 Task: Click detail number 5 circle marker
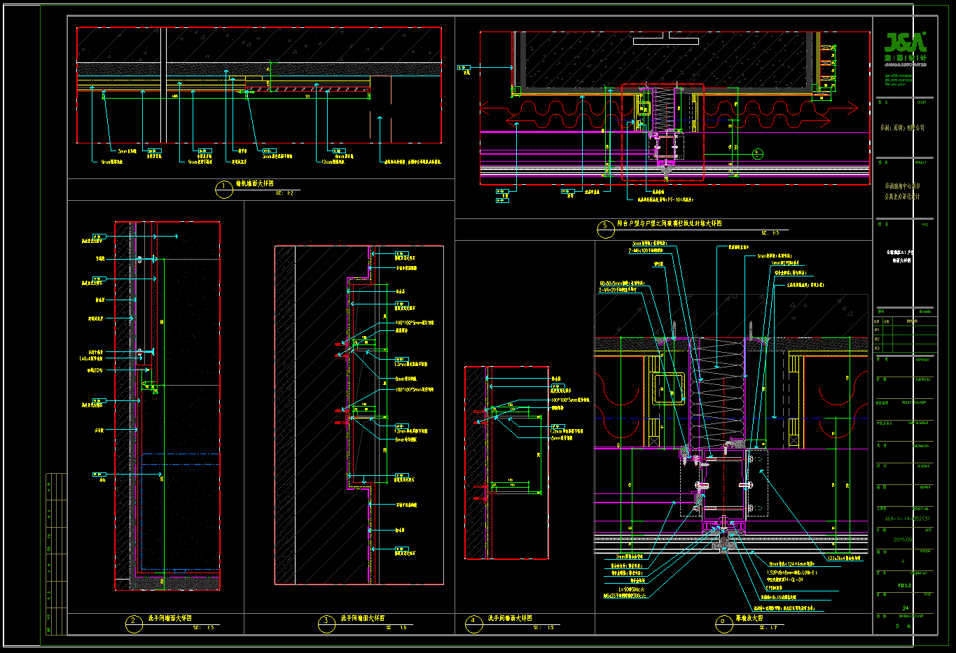606,228
